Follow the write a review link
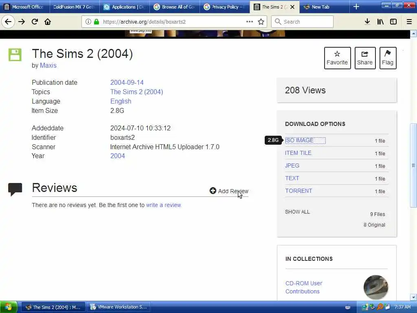Screen dimensions: 417x313 [164, 205]
